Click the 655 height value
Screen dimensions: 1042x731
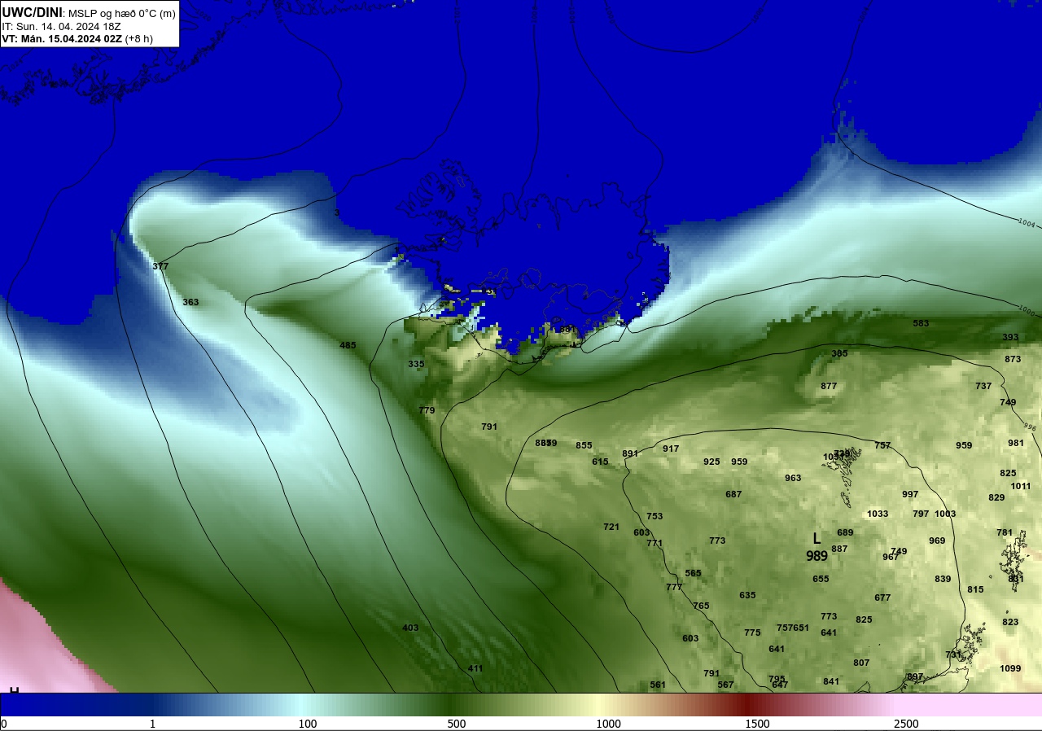coord(821,579)
